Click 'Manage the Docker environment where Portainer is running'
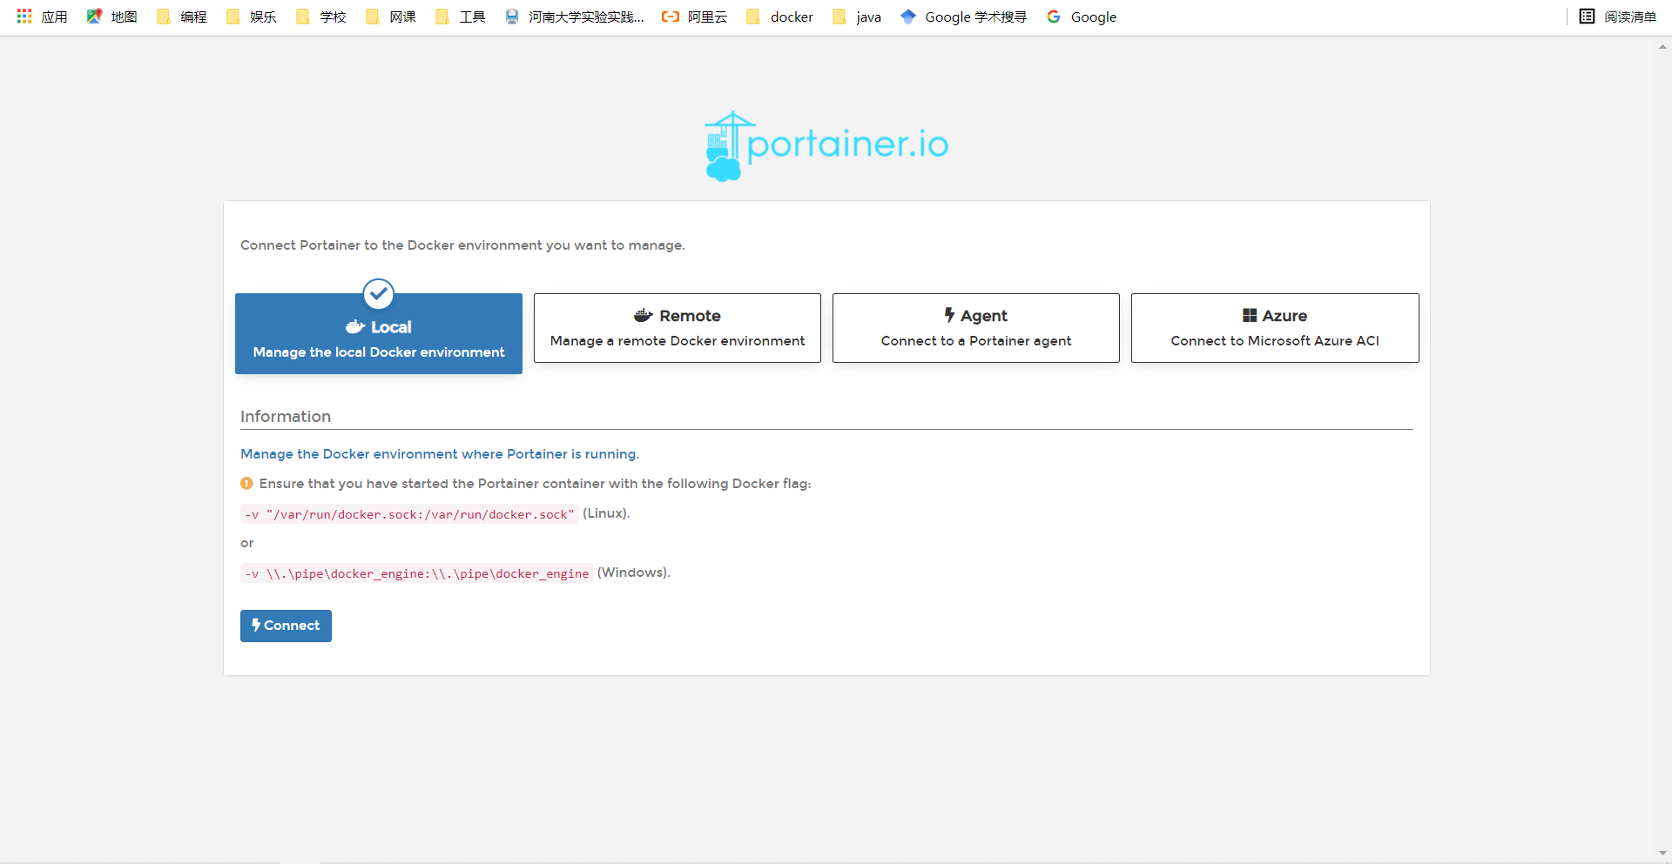1672x864 pixels. 440,454
